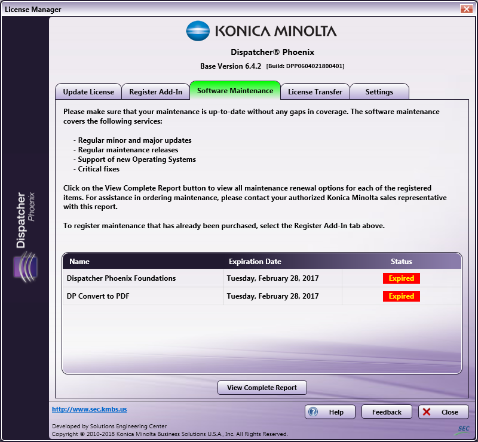Click the 'Critical fixes' bullet line
The image size is (478, 442).
(96, 169)
